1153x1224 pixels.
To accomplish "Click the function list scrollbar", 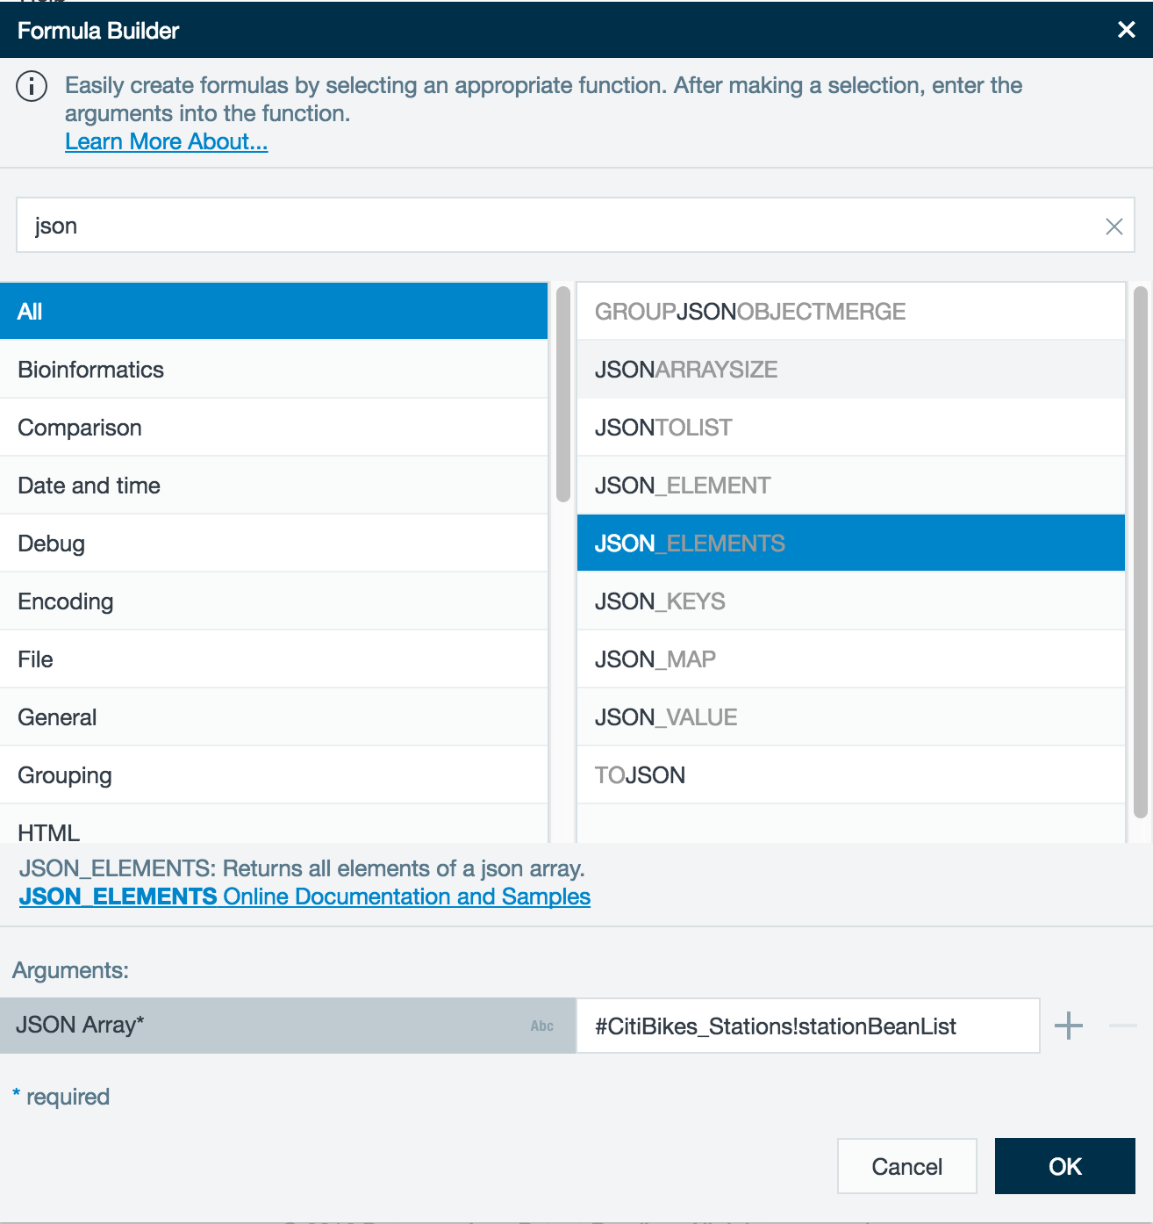I will (1141, 552).
